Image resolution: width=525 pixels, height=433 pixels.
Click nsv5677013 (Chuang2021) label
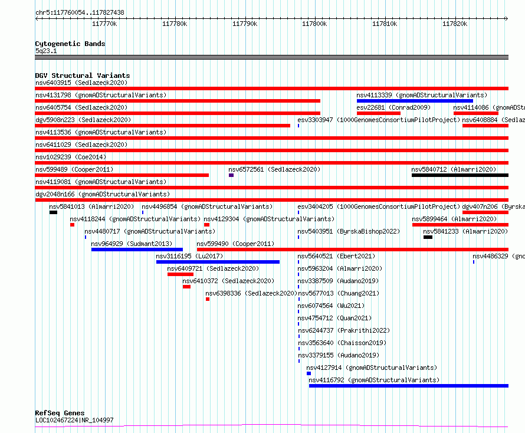339,293
